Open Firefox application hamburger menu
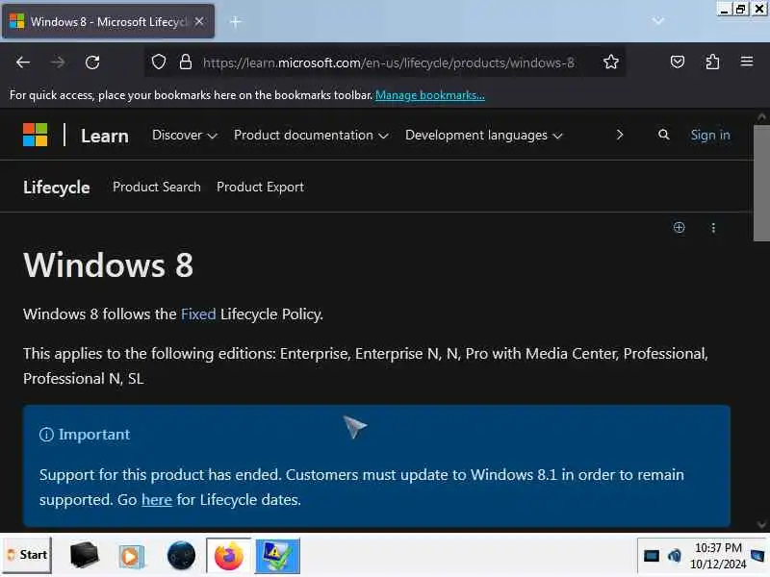Image resolution: width=770 pixels, height=577 pixels. (x=747, y=62)
